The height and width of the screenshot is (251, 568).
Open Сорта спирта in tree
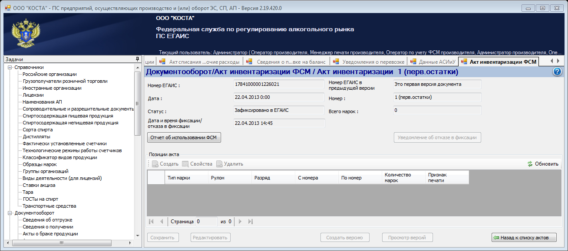[38, 130]
